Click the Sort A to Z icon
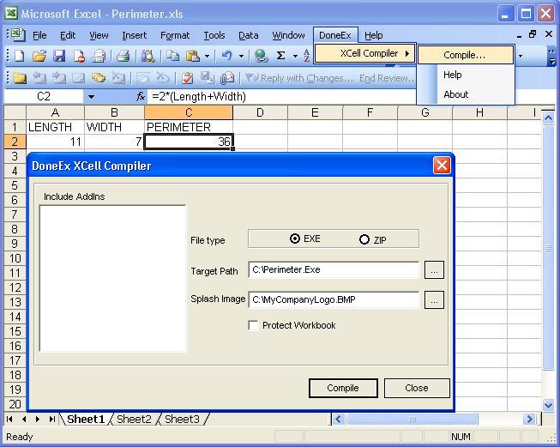The image size is (560, 447). (306, 56)
